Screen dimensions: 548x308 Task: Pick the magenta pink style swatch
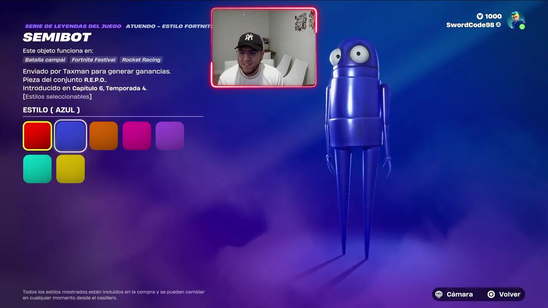tap(137, 136)
